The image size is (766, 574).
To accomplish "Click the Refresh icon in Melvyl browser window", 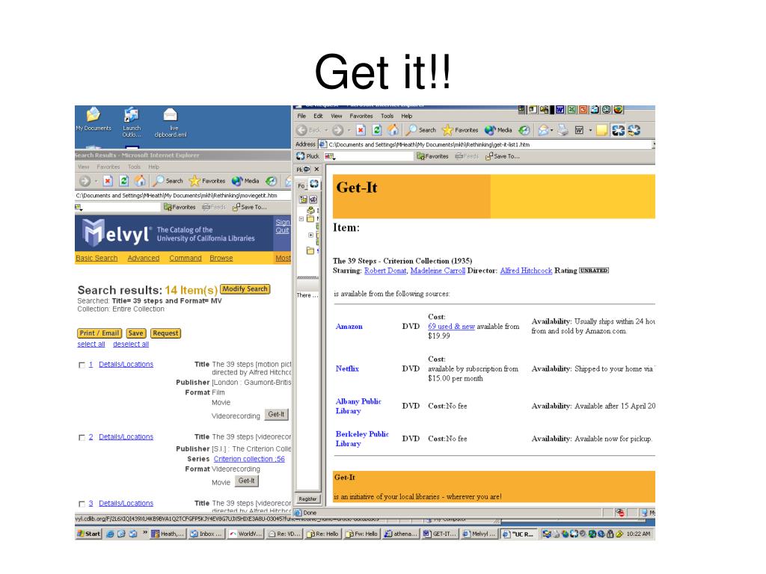I will pyautogui.click(x=124, y=181).
